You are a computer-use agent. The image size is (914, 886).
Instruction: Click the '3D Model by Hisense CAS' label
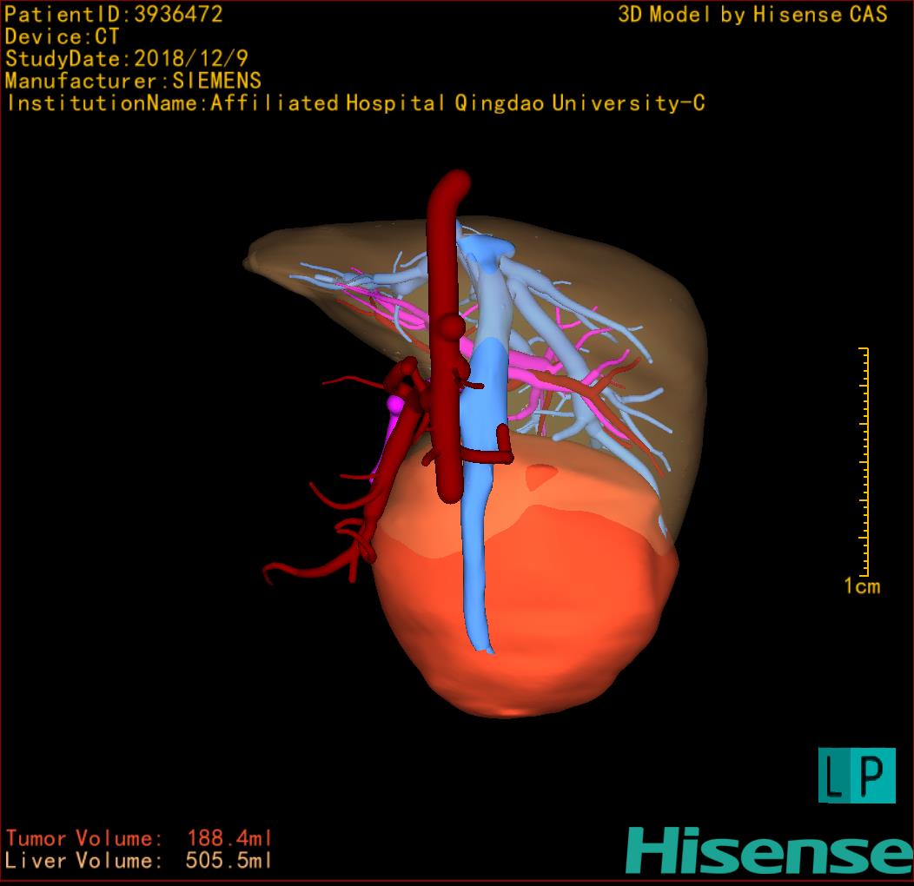752,15
